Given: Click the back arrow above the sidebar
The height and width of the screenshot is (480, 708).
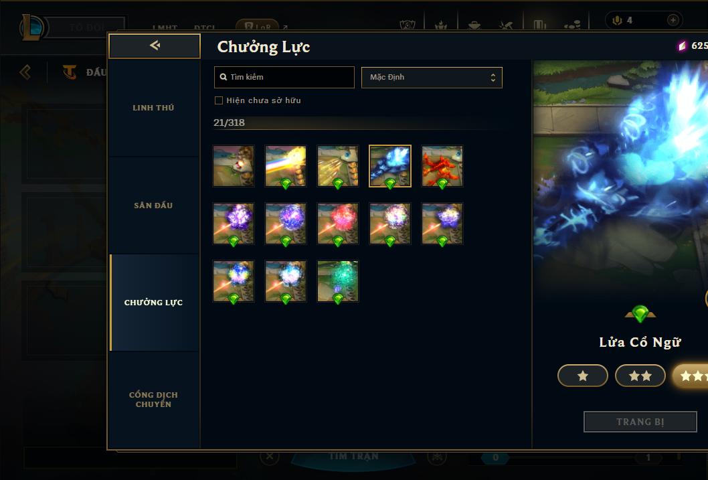Looking at the screenshot, I should [155, 46].
